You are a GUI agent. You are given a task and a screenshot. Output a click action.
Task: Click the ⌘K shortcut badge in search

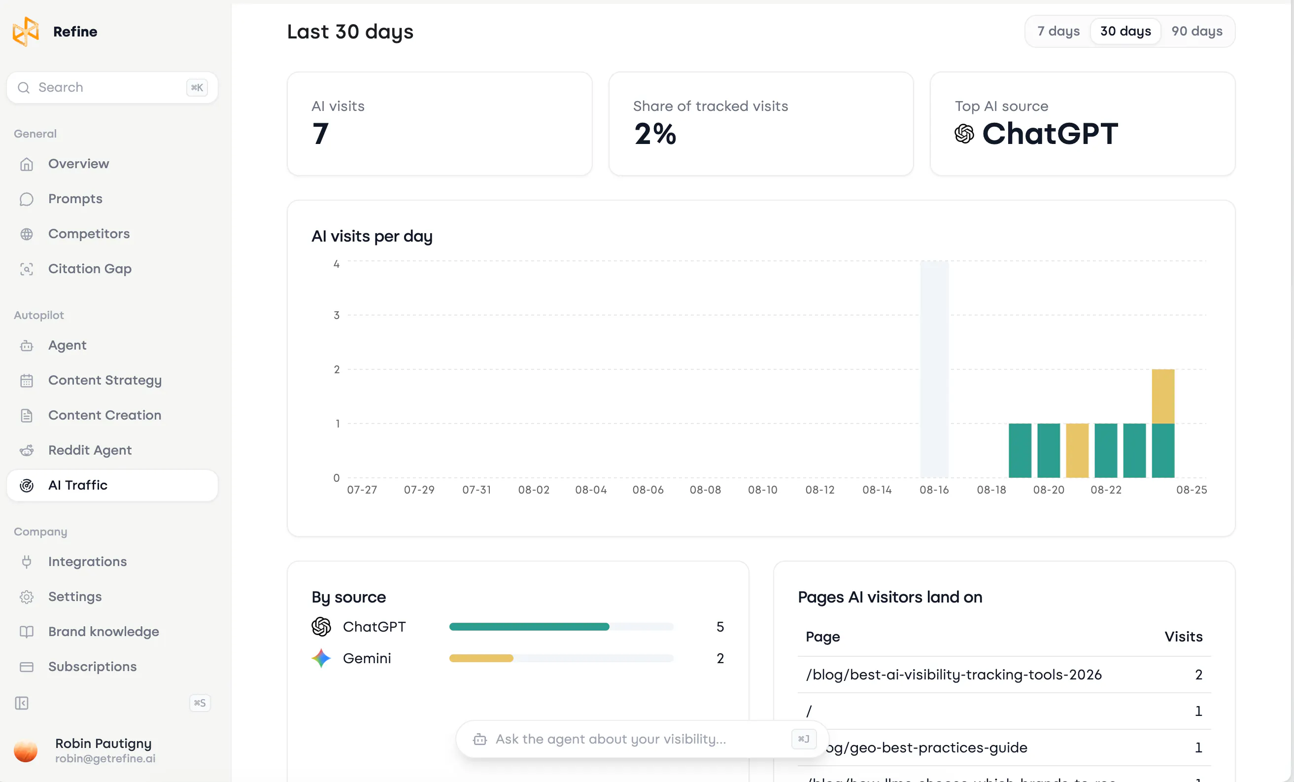197,87
